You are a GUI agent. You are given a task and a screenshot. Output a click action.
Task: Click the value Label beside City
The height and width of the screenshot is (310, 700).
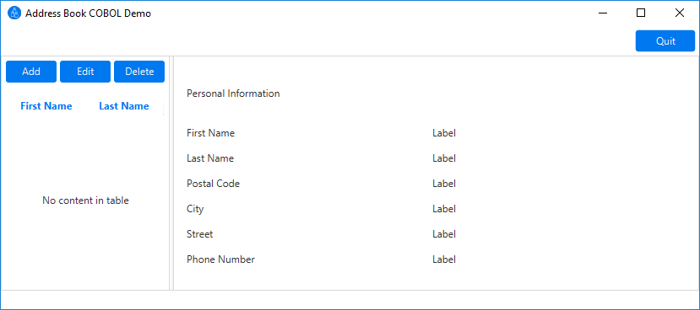click(444, 209)
